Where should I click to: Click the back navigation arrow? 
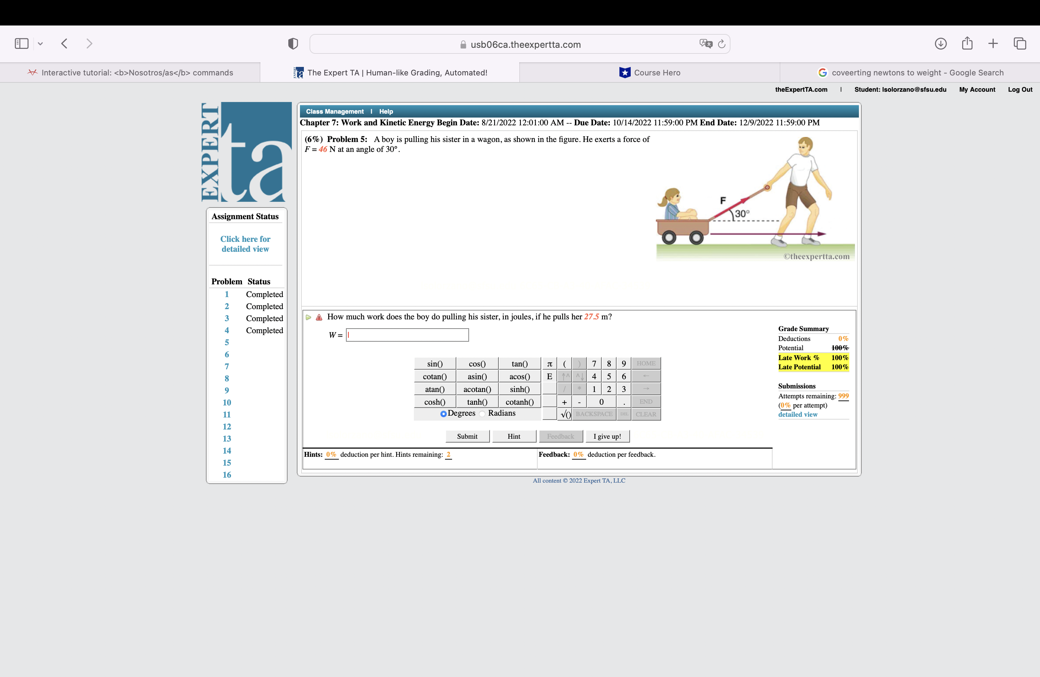(64, 43)
